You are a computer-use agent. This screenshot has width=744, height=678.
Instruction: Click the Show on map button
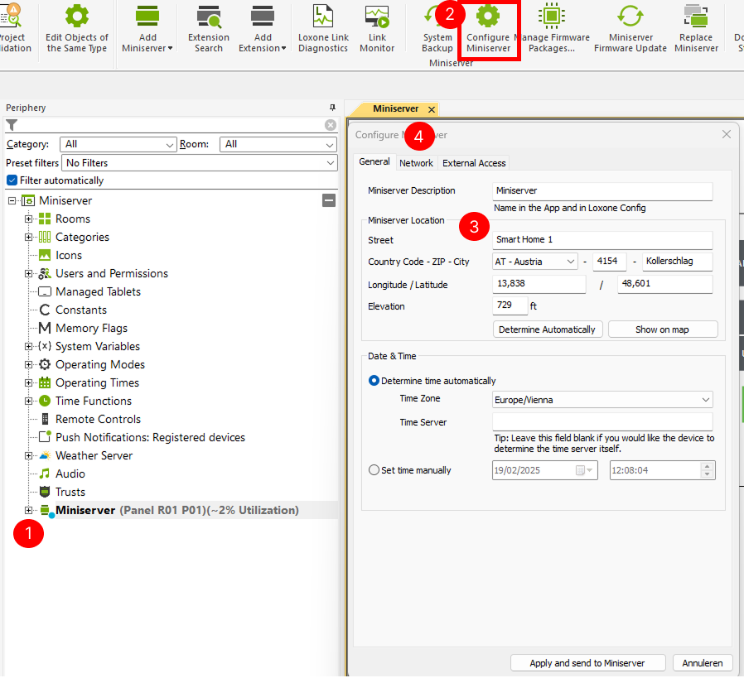[x=662, y=329]
